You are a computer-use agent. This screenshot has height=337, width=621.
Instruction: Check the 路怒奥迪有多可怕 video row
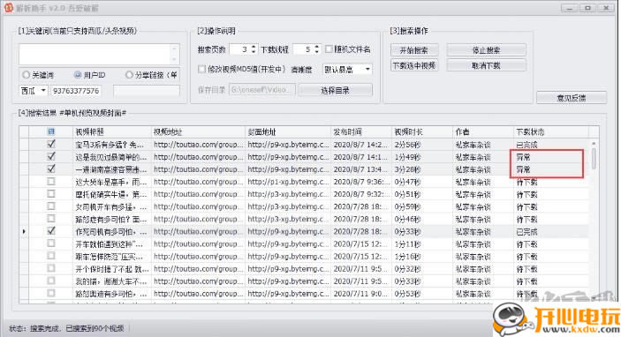click(x=51, y=293)
